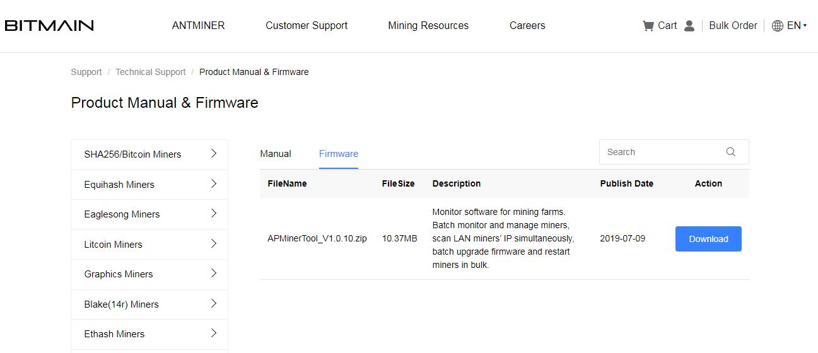818x353 pixels.
Task: Switch to the Manual tab
Action: point(276,154)
